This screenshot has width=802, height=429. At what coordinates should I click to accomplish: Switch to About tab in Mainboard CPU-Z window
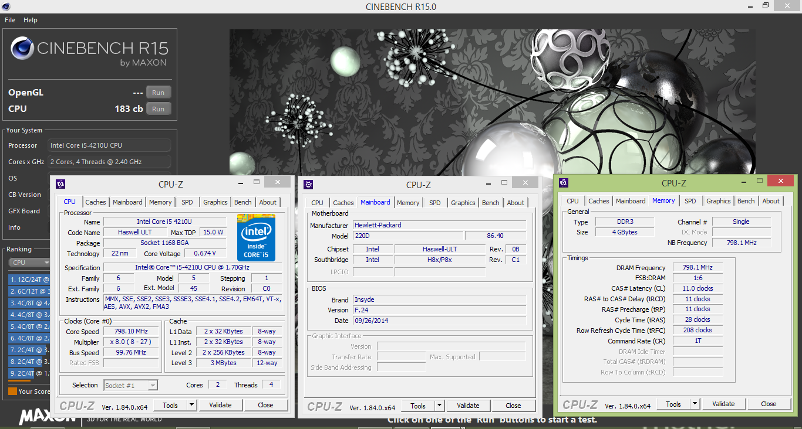pos(515,203)
